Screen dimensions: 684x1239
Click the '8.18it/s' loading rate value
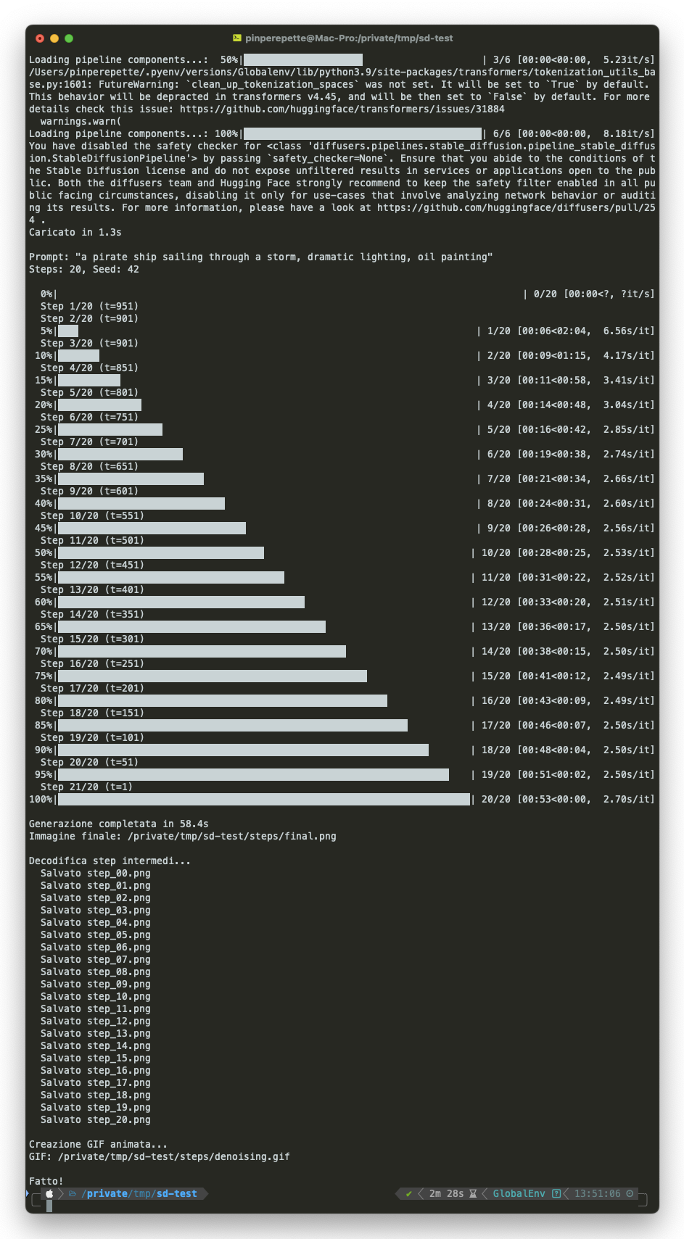pyautogui.click(x=627, y=133)
